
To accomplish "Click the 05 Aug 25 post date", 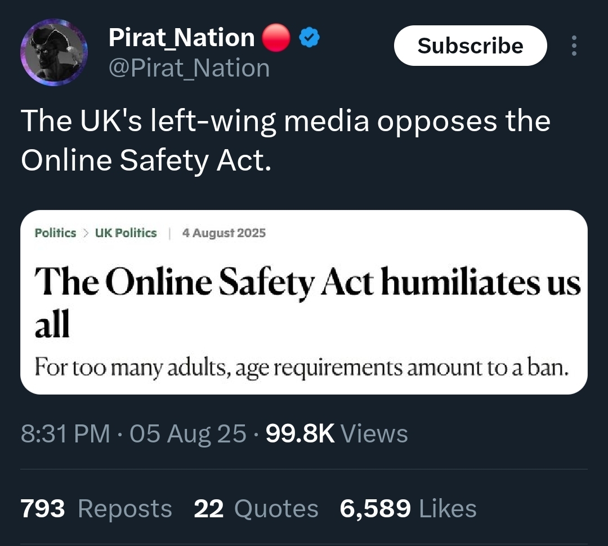I will (188, 434).
